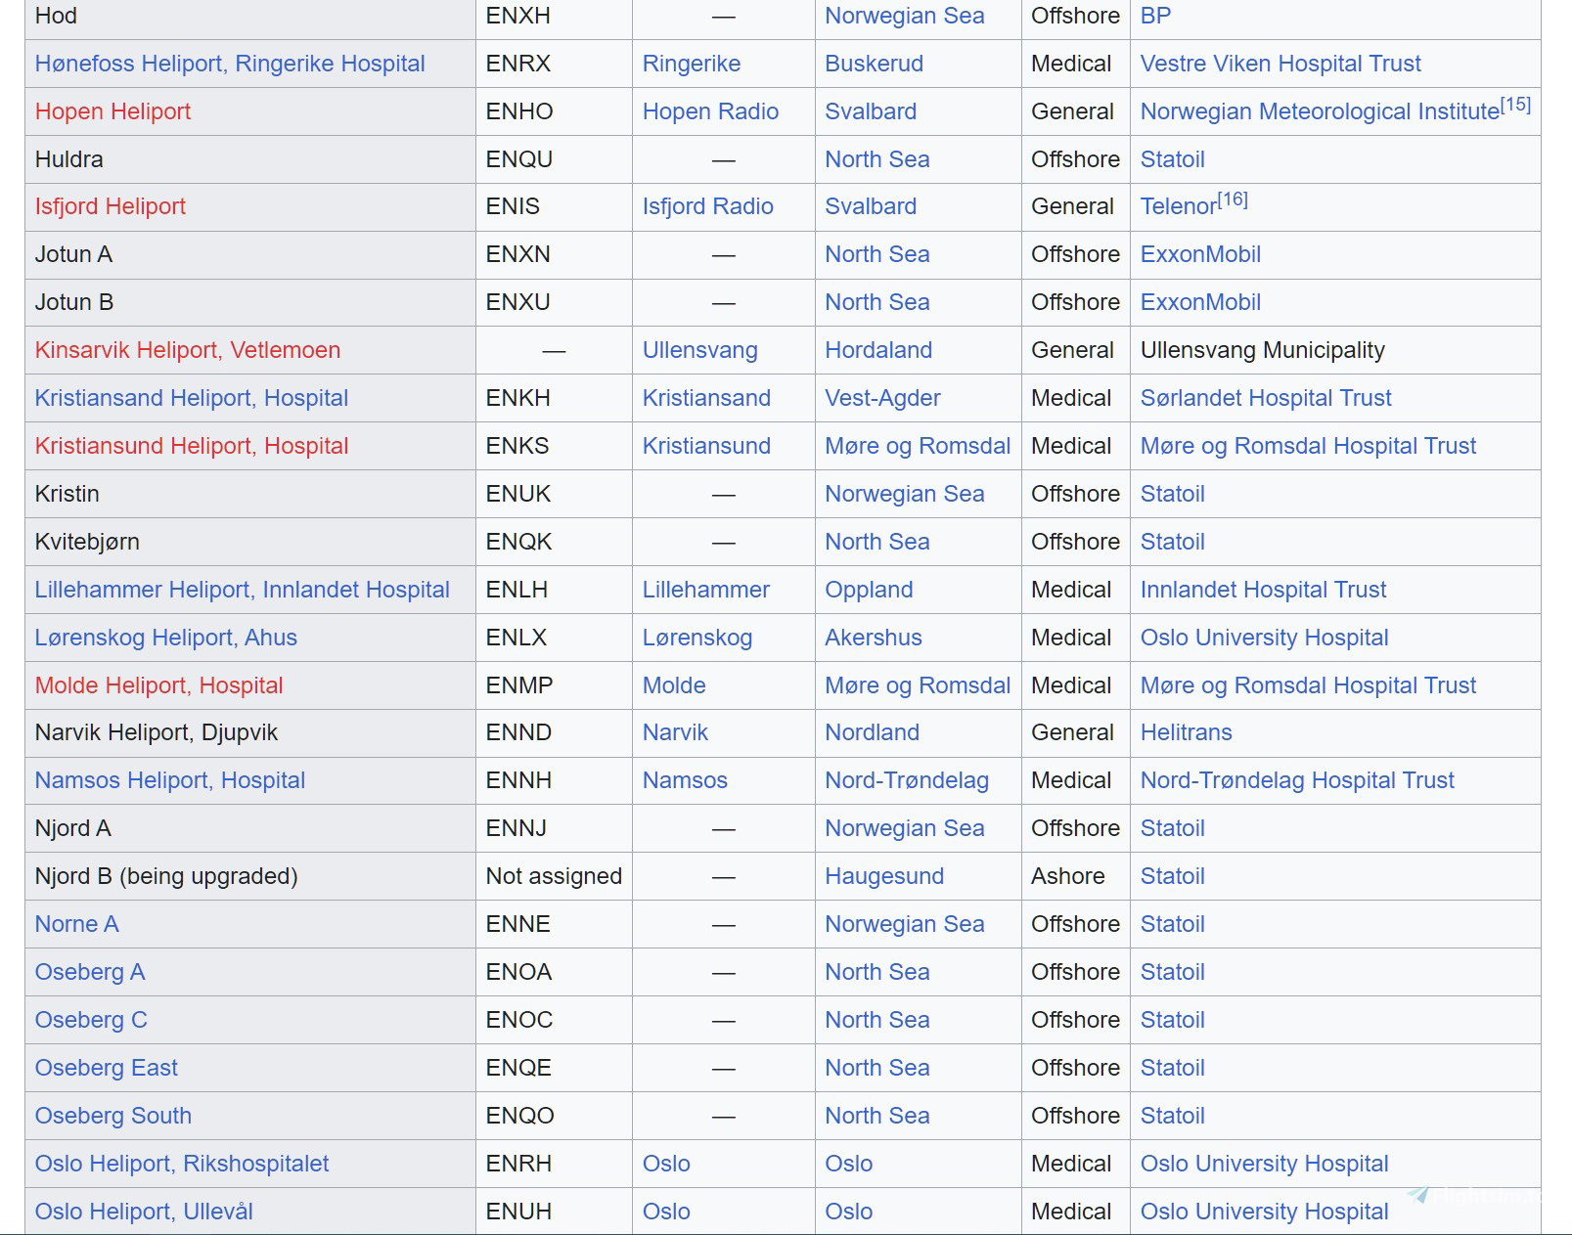Click the Ullensvang location link
The width and height of the screenshot is (1572, 1235).
[700, 350]
